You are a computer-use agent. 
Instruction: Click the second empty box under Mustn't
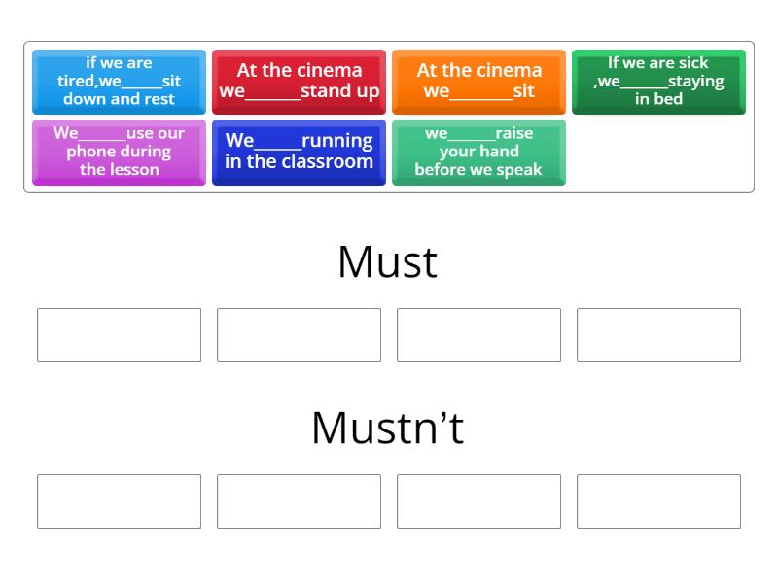tap(299, 500)
